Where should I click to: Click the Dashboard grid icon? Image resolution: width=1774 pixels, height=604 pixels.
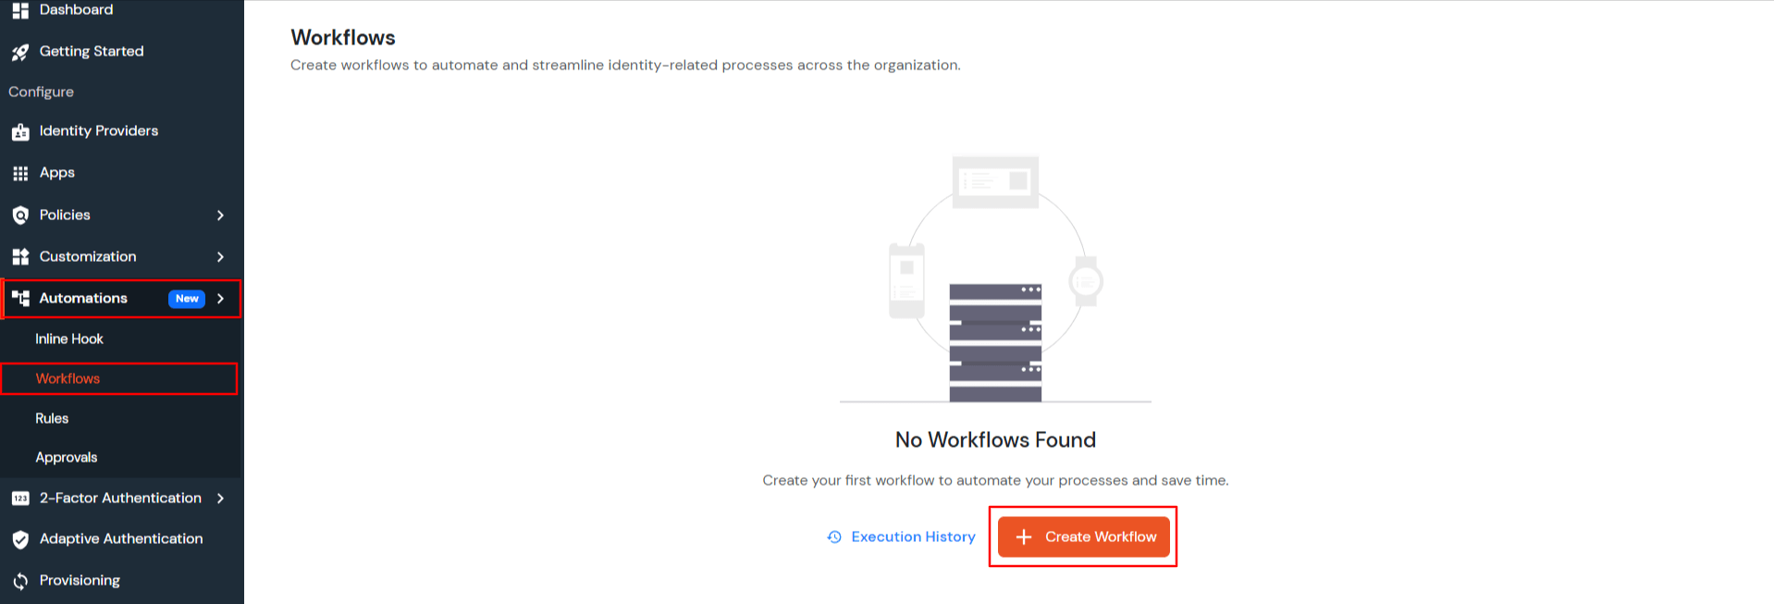[20, 10]
